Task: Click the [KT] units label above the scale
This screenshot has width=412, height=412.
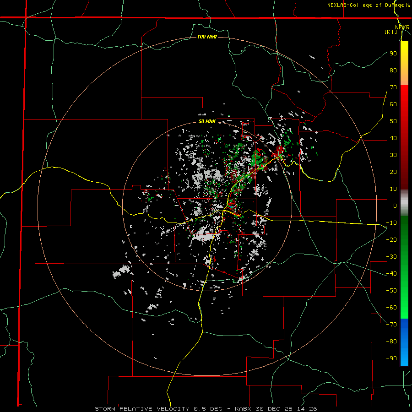Action: tap(390, 32)
